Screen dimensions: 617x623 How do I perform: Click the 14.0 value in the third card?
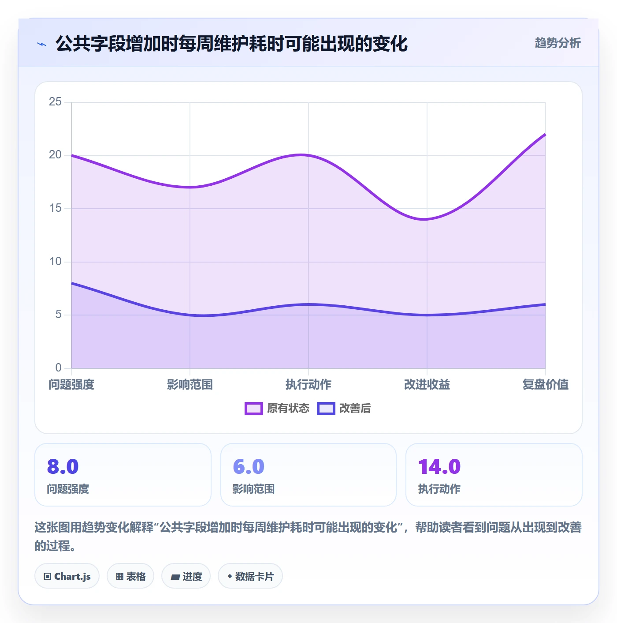tap(439, 467)
